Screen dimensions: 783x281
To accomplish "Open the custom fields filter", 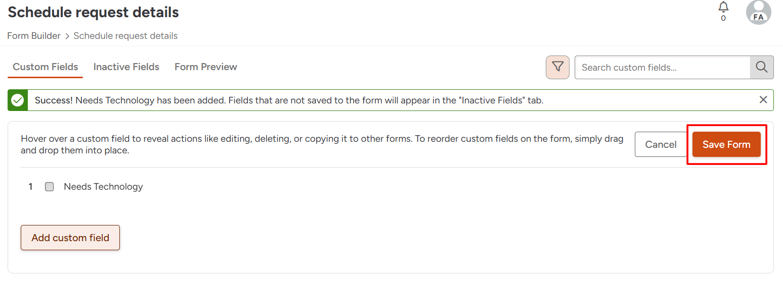I will pos(557,67).
